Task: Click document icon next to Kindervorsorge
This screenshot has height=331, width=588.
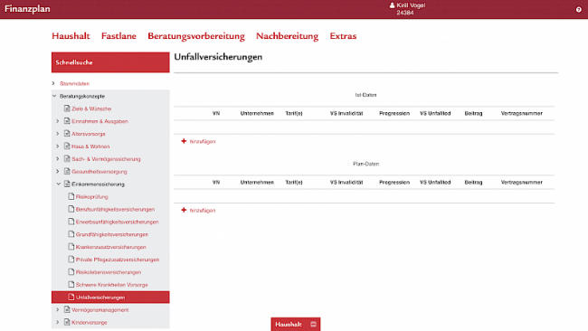Action: coord(67,322)
